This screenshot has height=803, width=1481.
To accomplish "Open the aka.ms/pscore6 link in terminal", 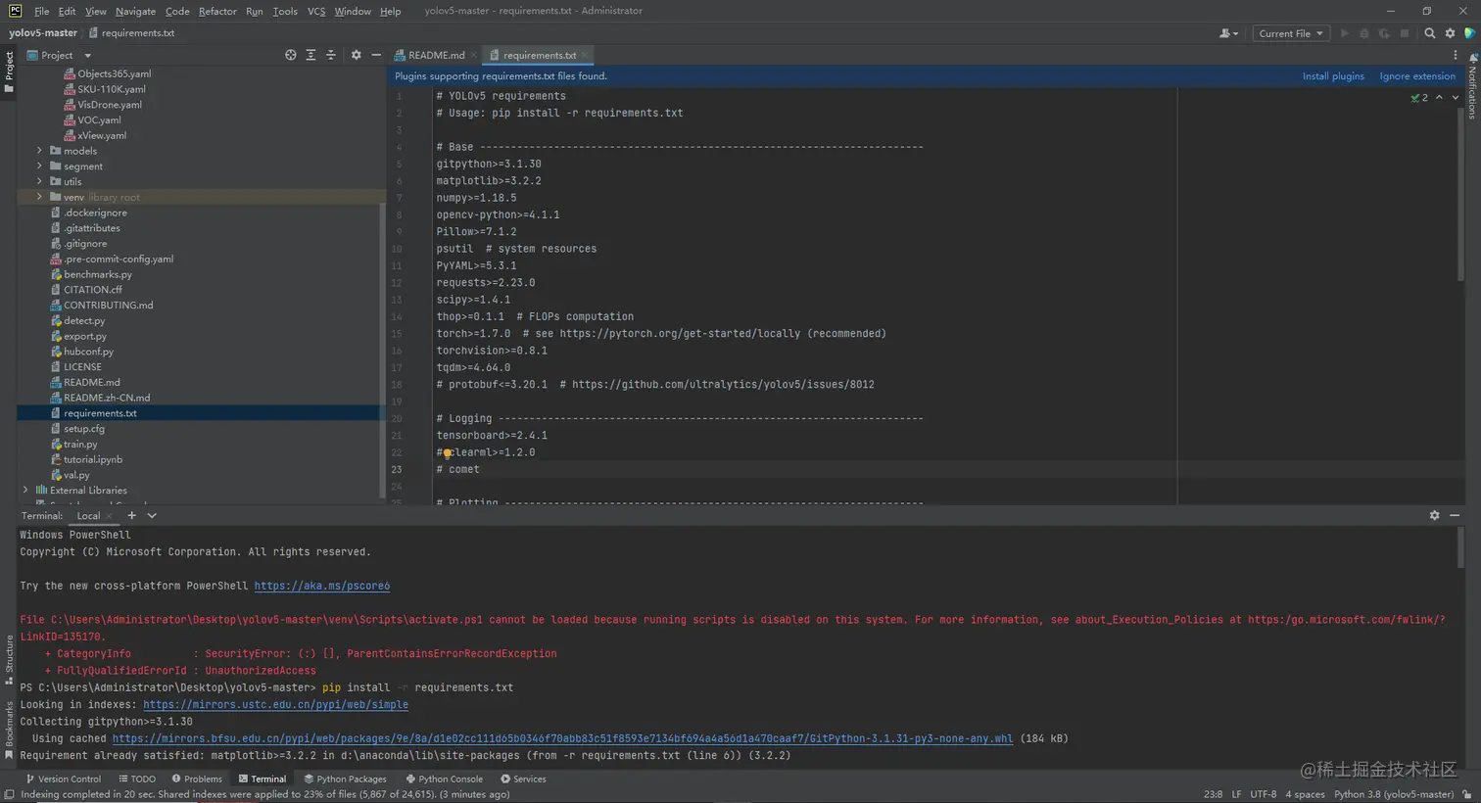I will [x=321, y=586].
